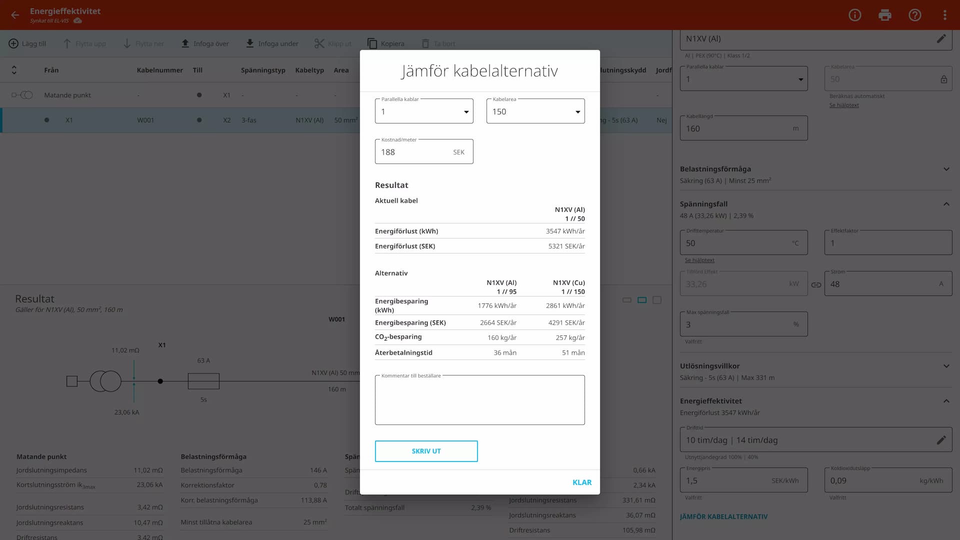Click Ström 48 A field
This screenshot has height=540, width=960.
(888, 283)
